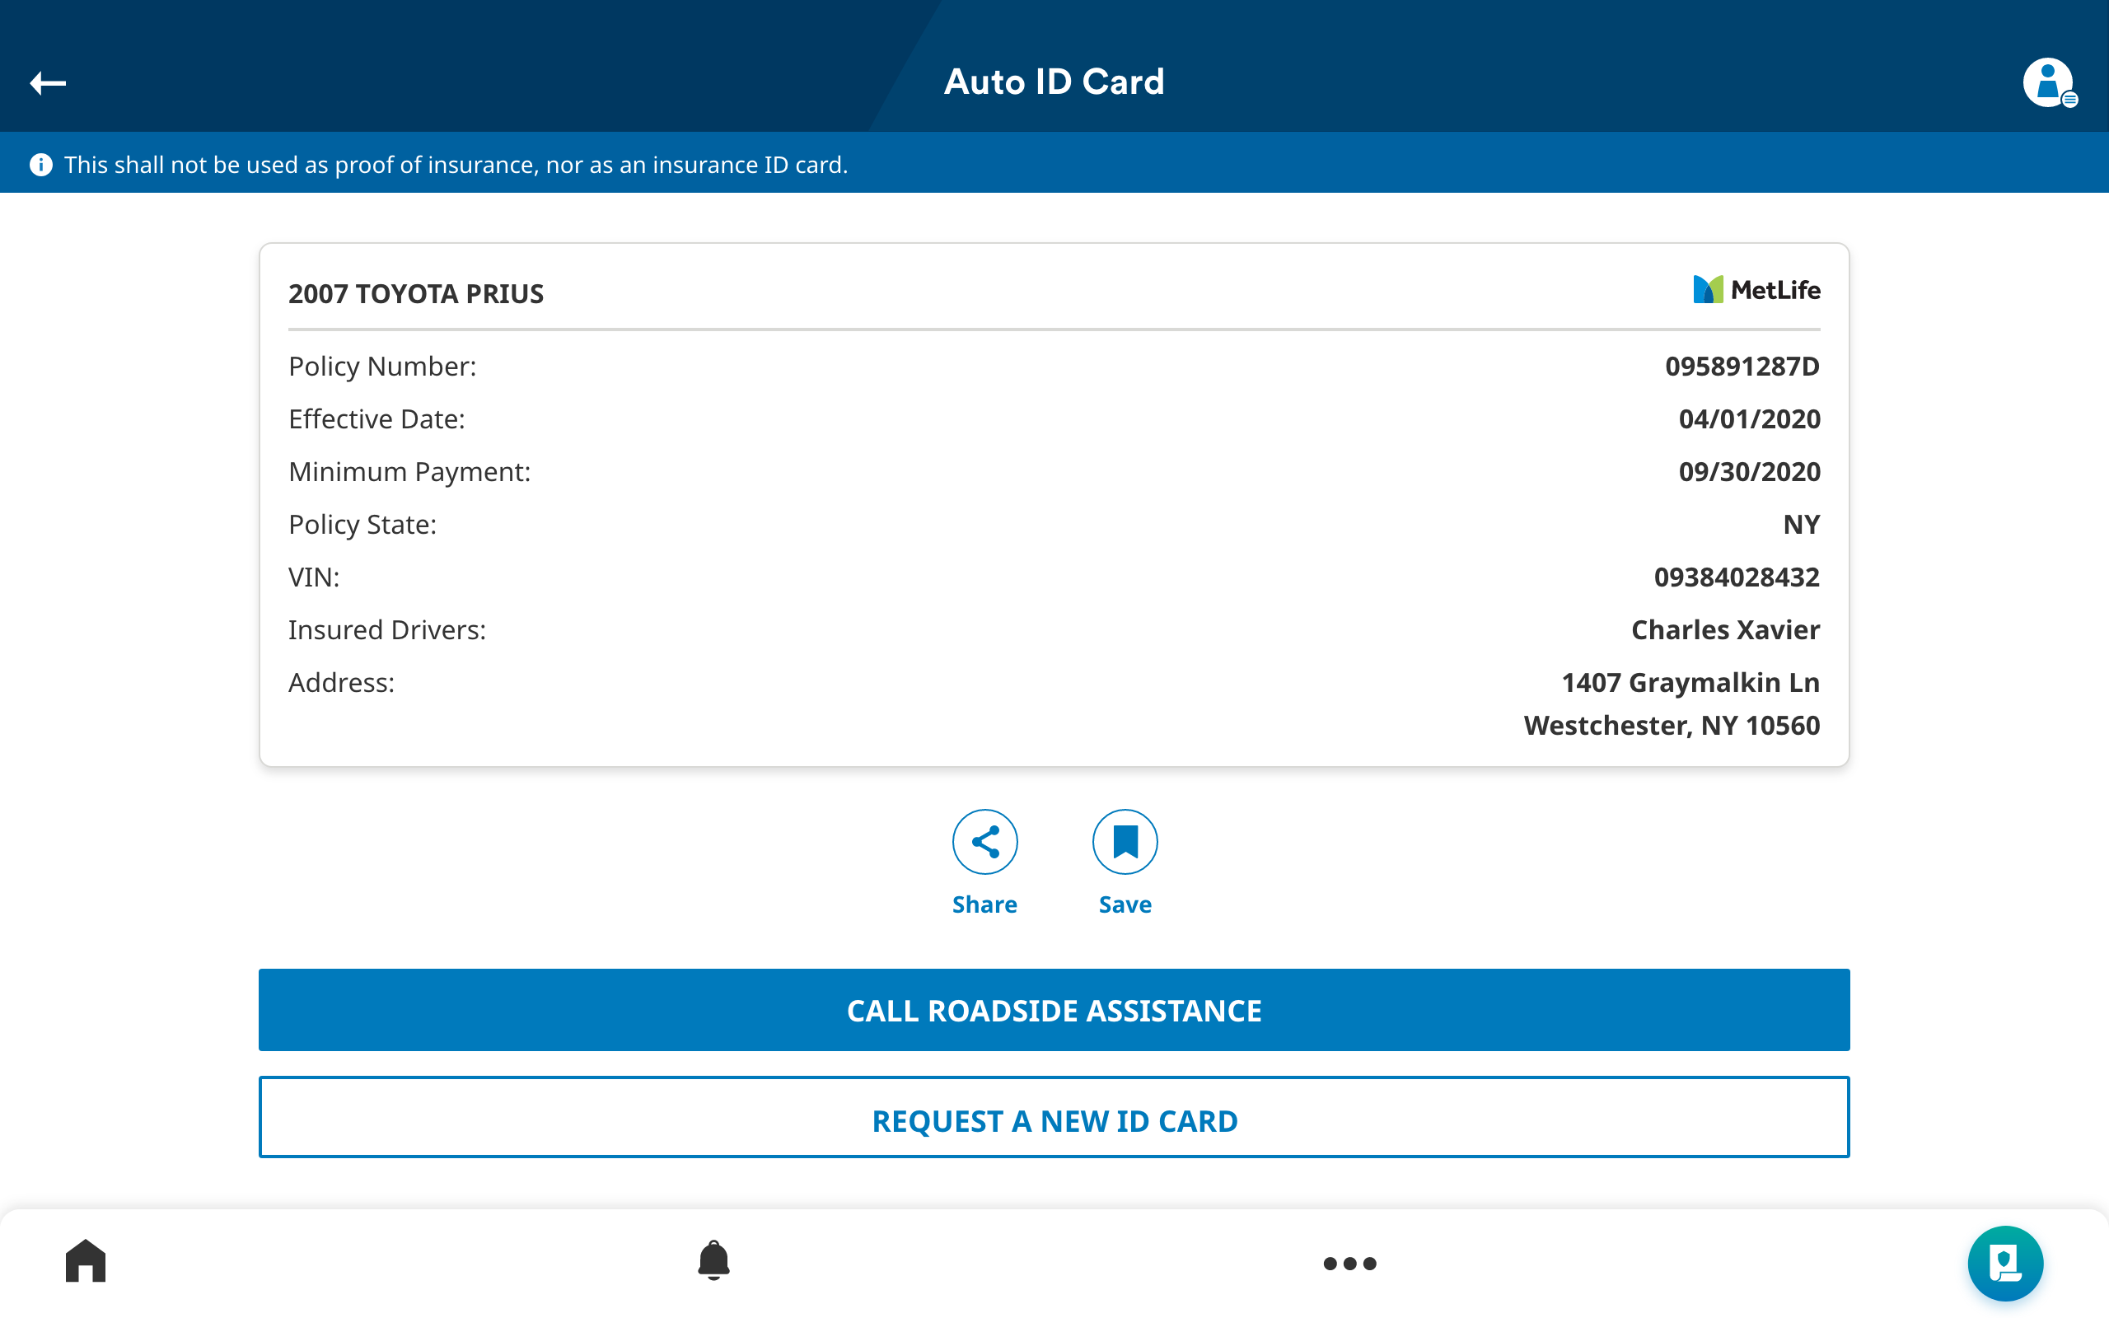This screenshot has height=1318, width=2109.
Task: Open Home from the bottom bar
Action: click(x=86, y=1260)
